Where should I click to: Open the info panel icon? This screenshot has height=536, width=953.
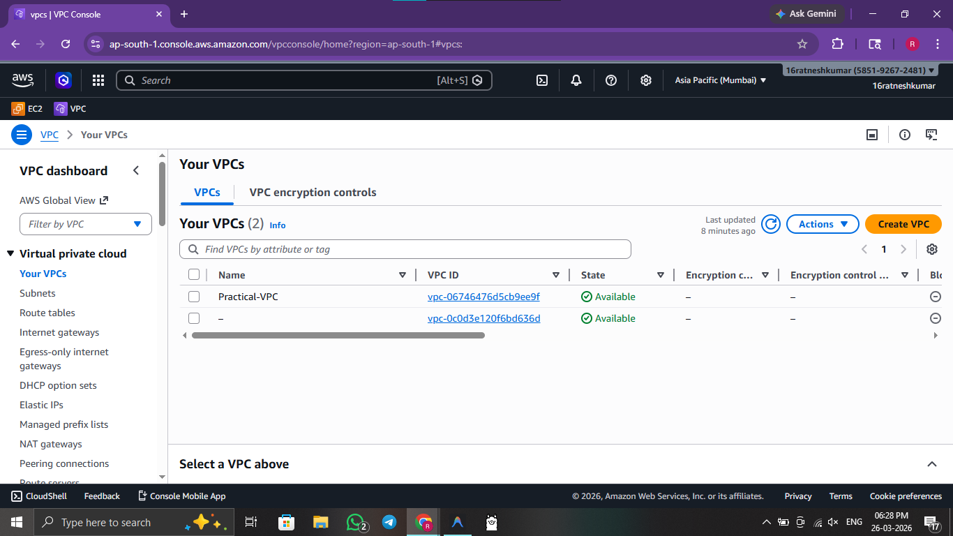905,135
